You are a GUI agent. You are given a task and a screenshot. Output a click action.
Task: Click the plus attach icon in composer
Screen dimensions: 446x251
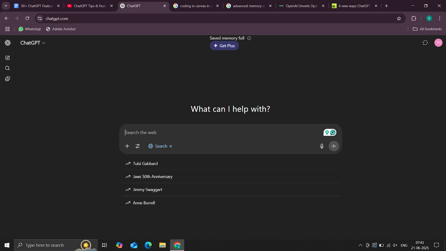pyautogui.click(x=127, y=146)
